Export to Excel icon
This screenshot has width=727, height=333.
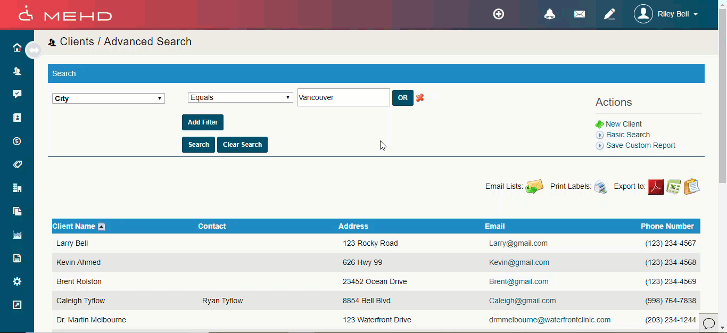(674, 187)
